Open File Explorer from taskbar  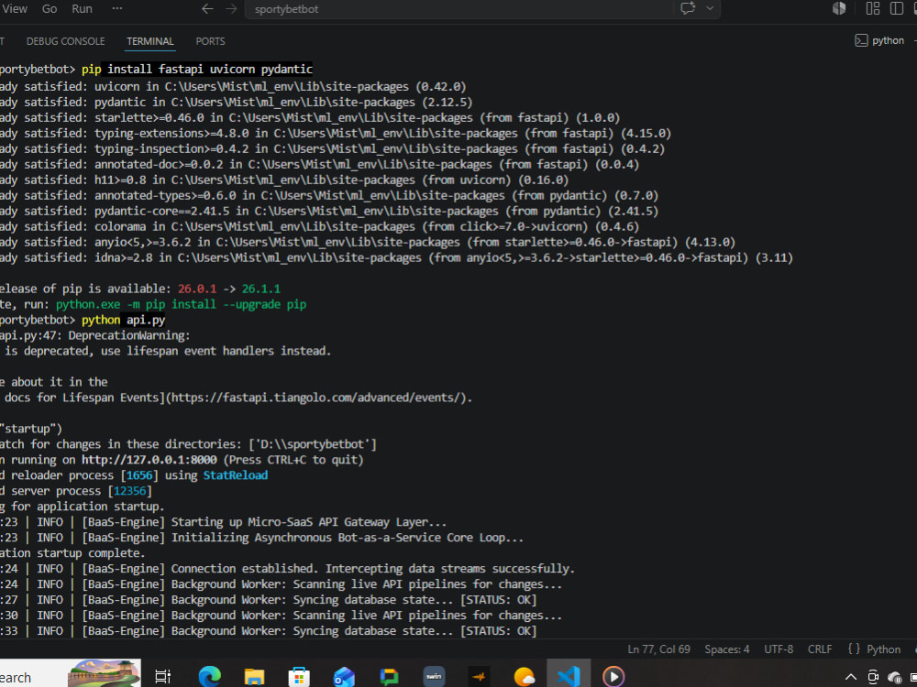[x=254, y=677]
